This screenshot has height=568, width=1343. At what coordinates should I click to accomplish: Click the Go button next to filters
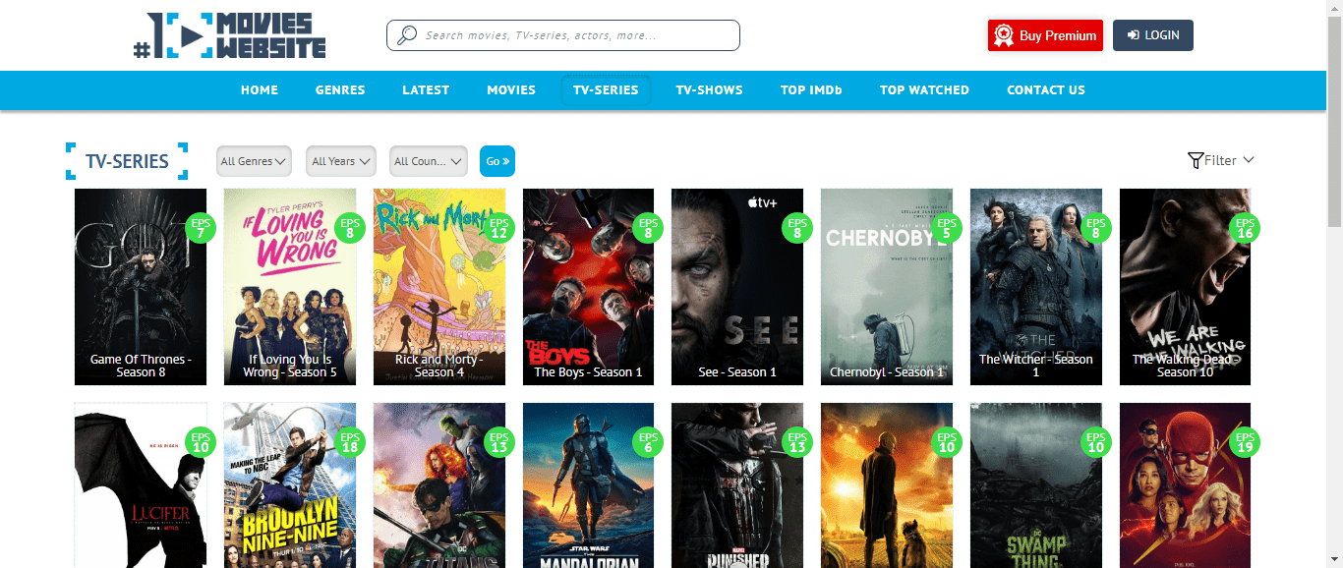[497, 161]
